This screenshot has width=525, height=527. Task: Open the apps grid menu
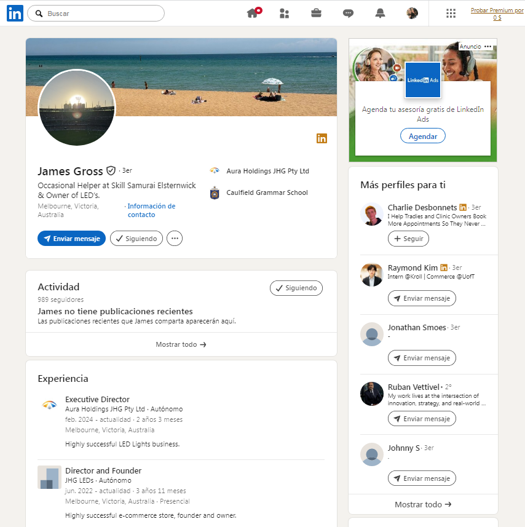(x=451, y=14)
